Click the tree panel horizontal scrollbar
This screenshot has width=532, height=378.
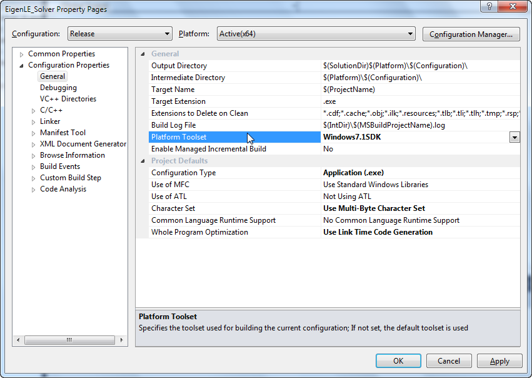(69, 340)
